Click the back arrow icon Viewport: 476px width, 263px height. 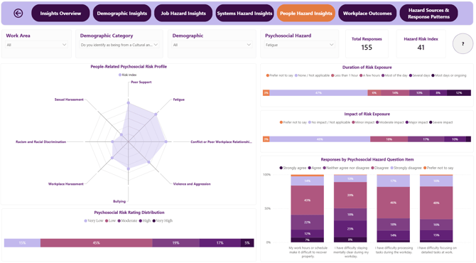point(18,13)
